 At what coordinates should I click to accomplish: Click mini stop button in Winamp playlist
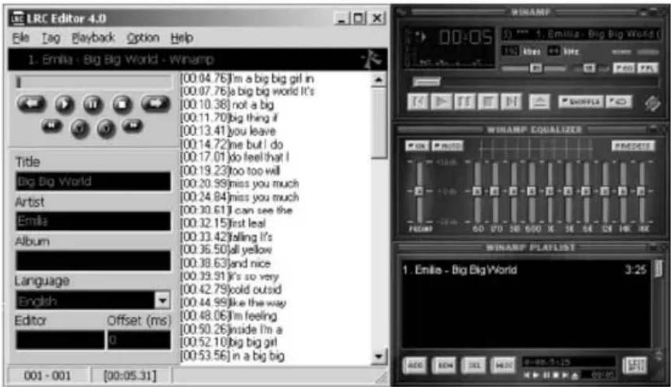pos(556,375)
